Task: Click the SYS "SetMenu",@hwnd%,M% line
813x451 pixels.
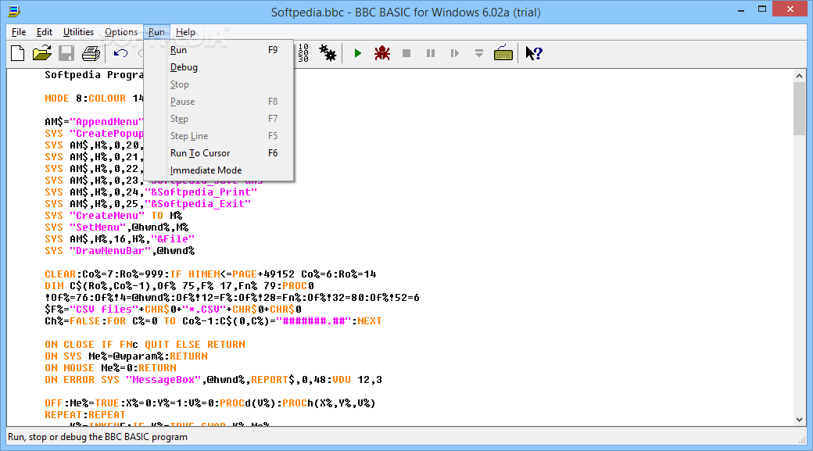Action: pyautogui.click(x=116, y=227)
